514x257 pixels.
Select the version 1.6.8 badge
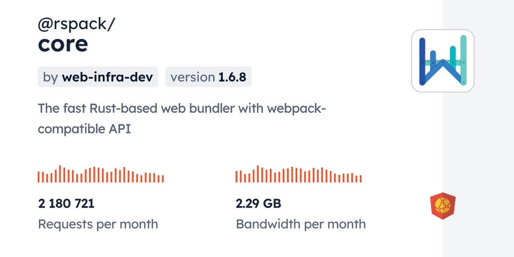[x=208, y=77]
